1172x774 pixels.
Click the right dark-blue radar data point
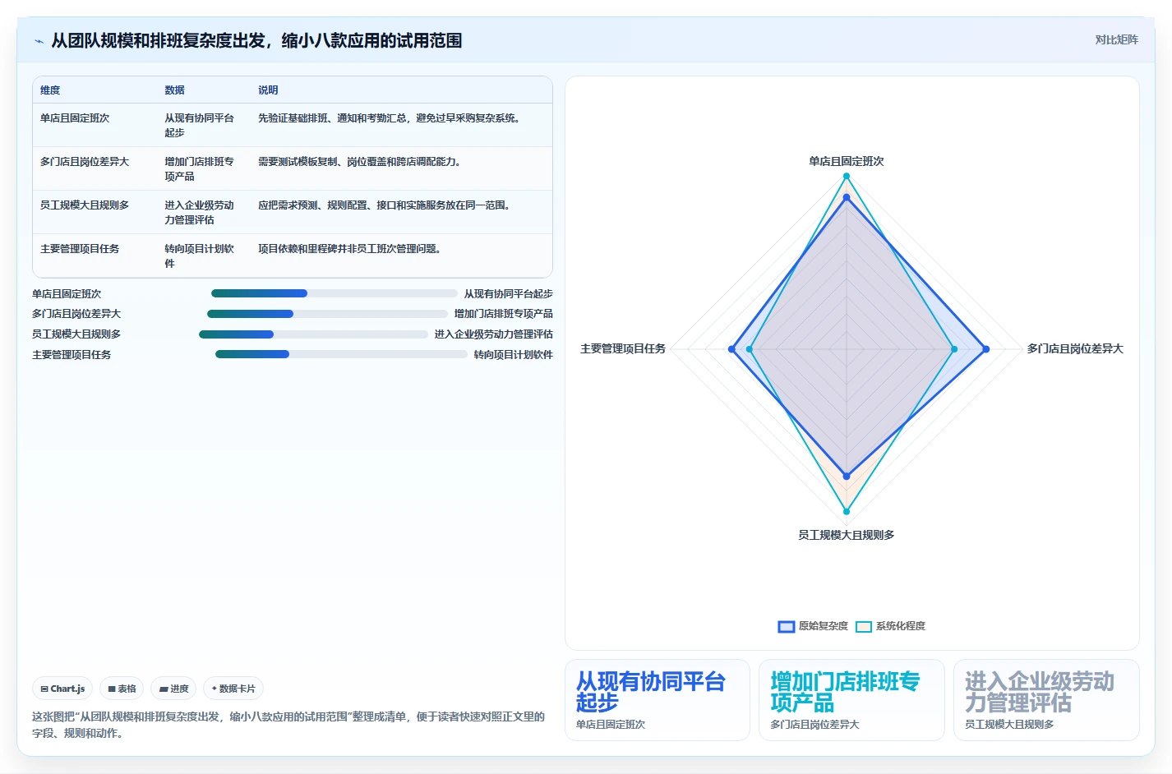(986, 349)
